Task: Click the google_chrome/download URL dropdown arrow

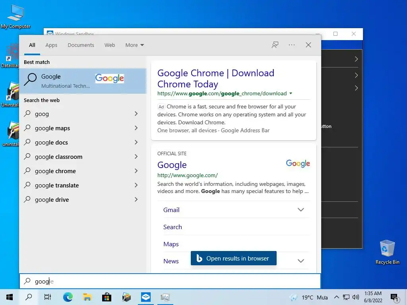Action: [291, 93]
